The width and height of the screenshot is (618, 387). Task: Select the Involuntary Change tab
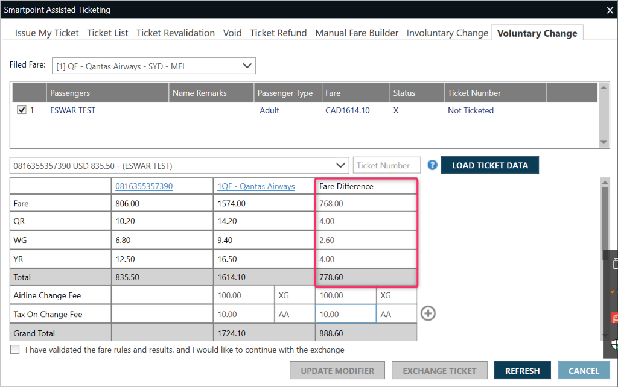pyautogui.click(x=447, y=33)
